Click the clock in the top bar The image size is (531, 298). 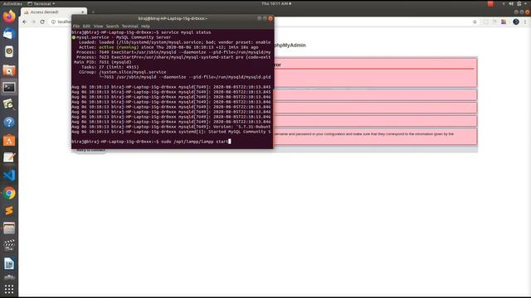click(x=276, y=3)
